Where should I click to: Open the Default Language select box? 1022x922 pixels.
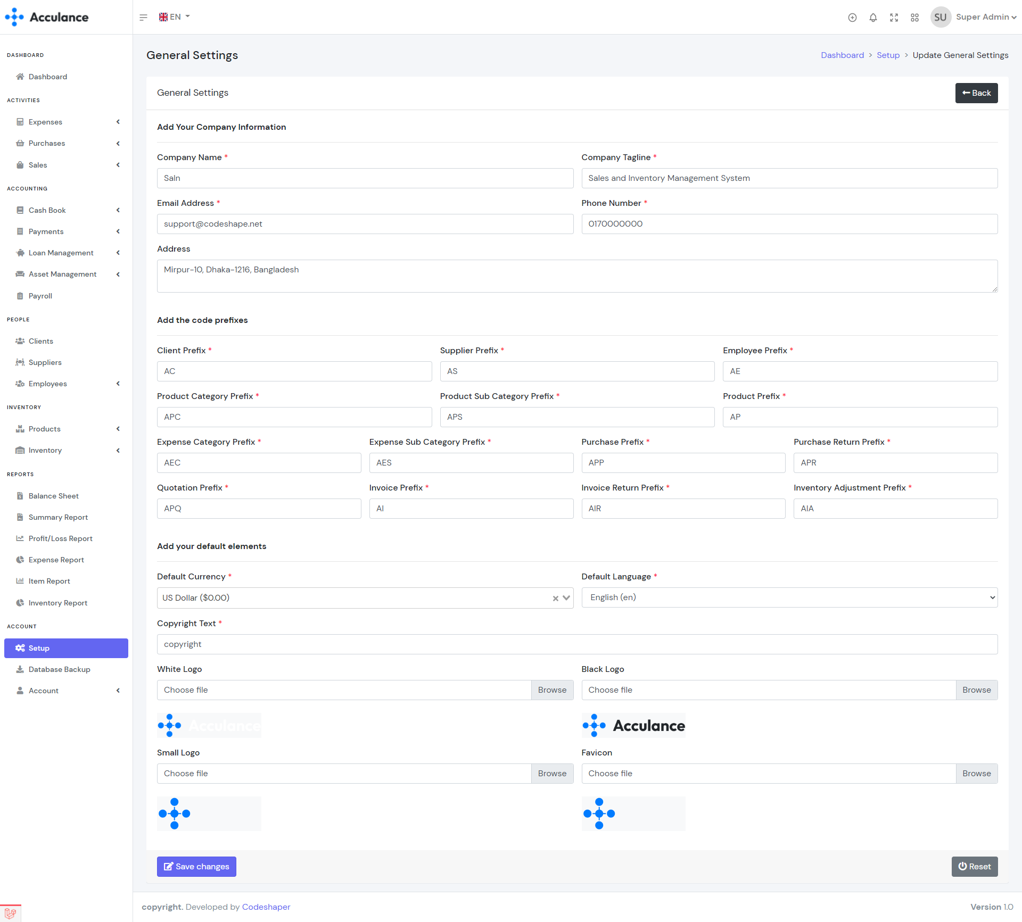click(789, 597)
